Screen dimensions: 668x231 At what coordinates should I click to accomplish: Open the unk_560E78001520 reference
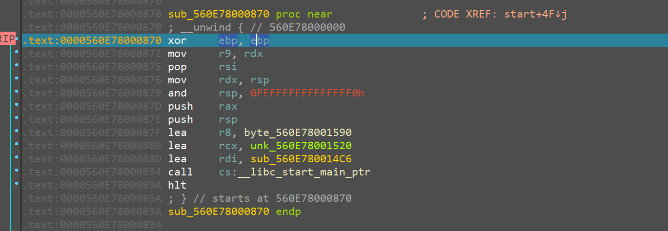pos(301,146)
